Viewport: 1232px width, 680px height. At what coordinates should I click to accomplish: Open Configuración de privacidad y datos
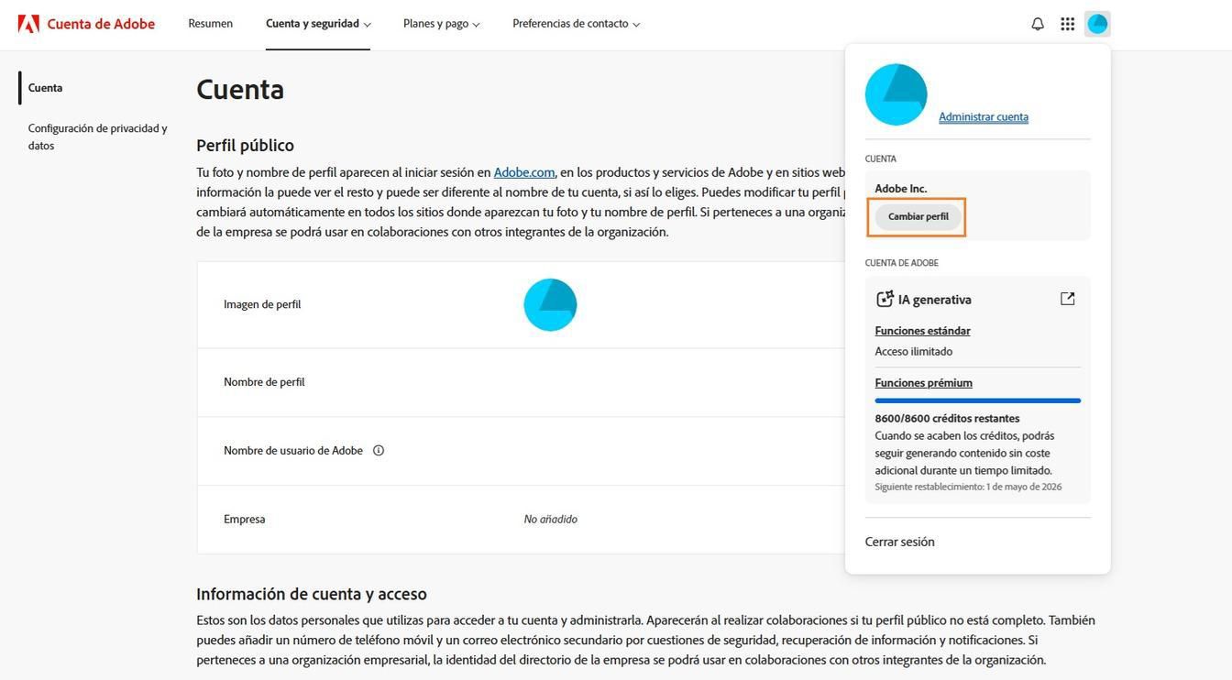tap(97, 137)
